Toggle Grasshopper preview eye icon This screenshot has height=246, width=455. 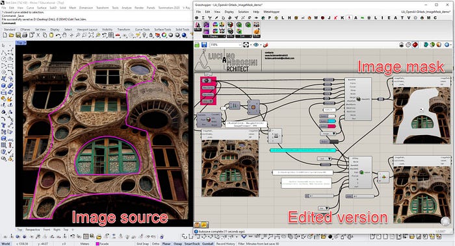coord(256,45)
